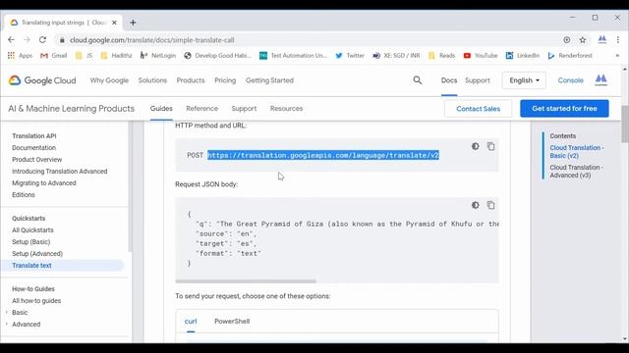This screenshot has height=353, width=629.
Task: Open the Google account avatar in header
Action: tap(600, 80)
